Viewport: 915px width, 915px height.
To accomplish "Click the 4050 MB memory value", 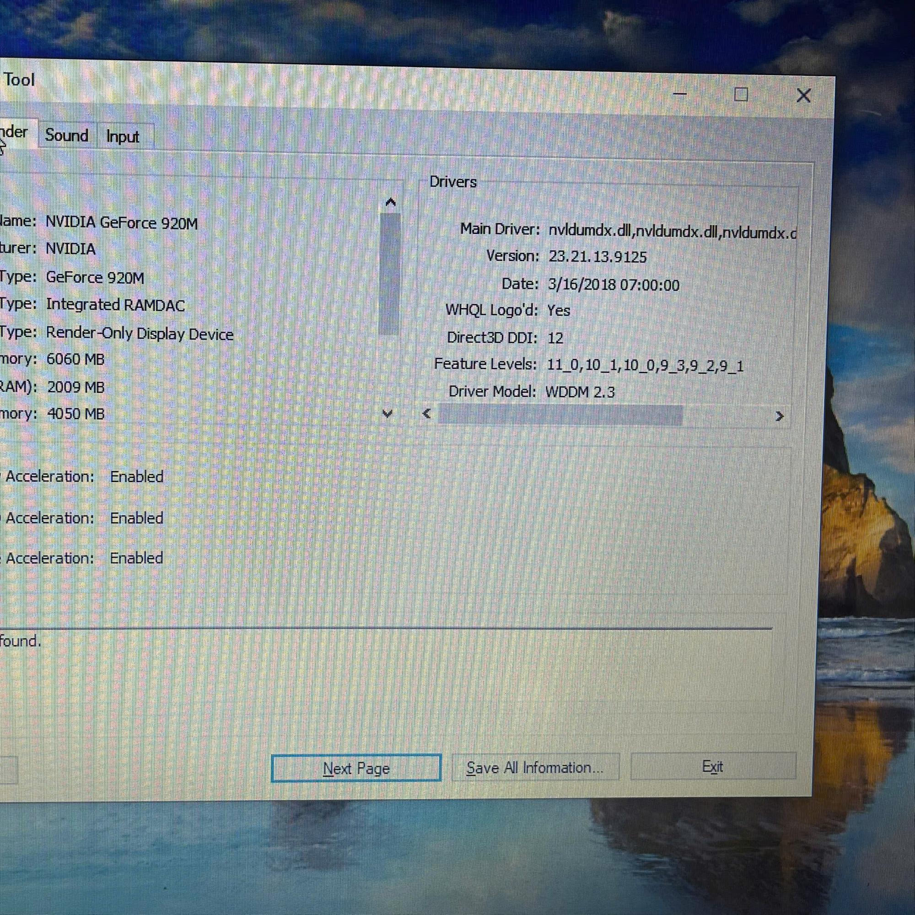I will (76, 414).
